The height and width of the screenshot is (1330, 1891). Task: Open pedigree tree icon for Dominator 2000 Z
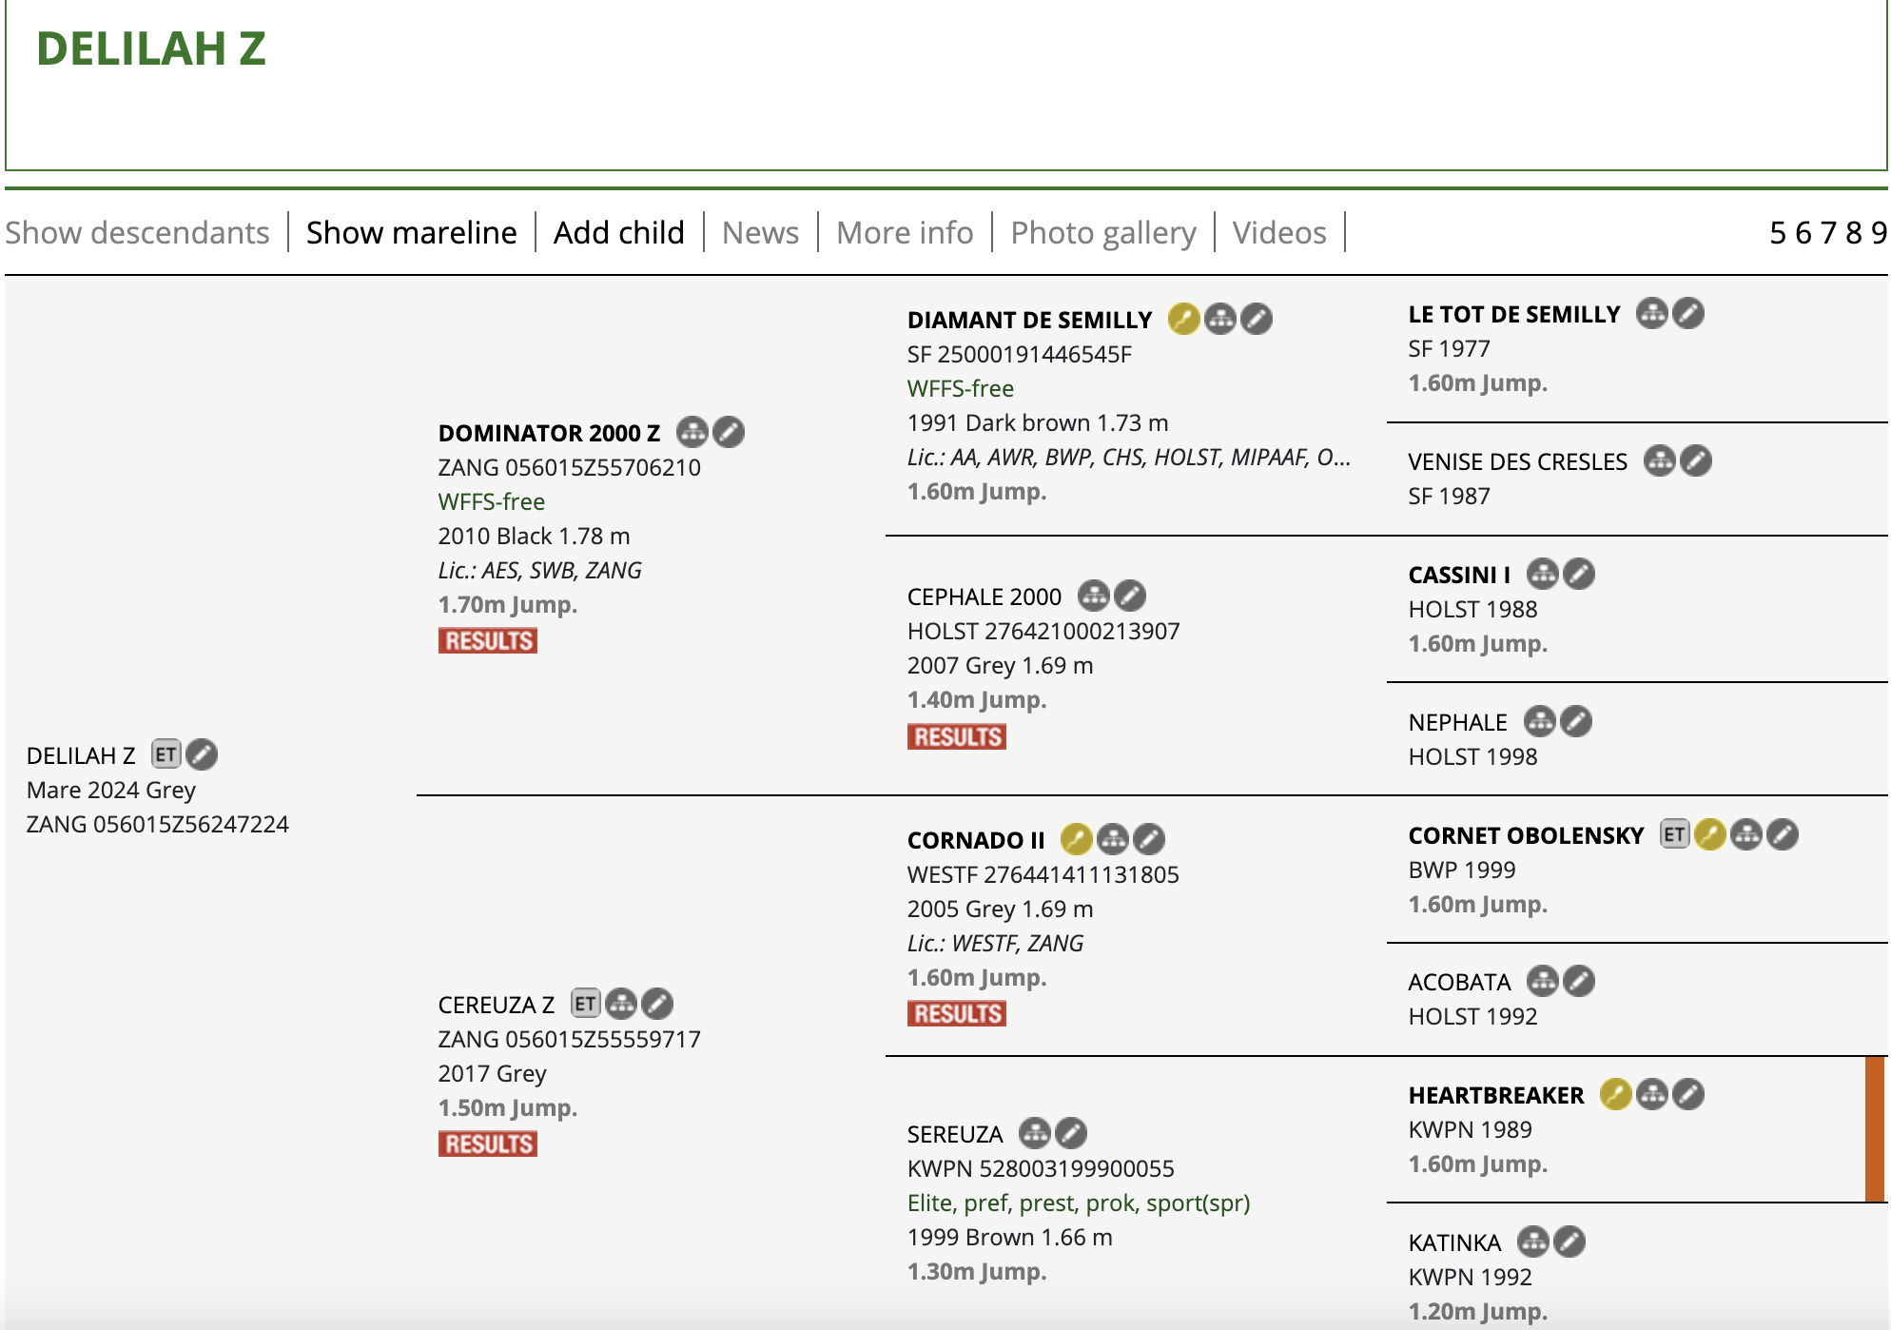[692, 432]
